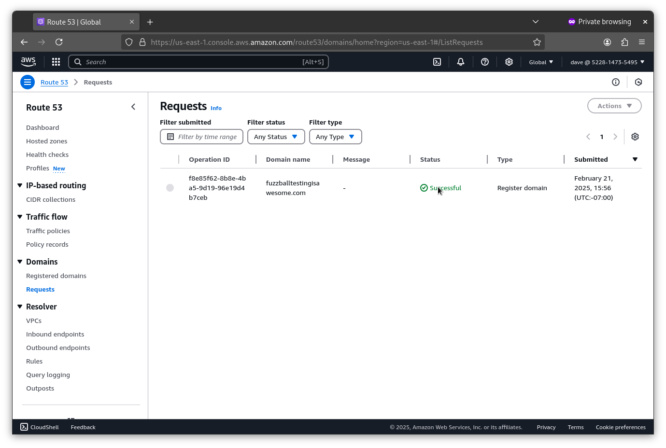Image resolution: width=666 pixels, height=448 pixels.
Task: Click the Operation ID column header
Action: 209,159
